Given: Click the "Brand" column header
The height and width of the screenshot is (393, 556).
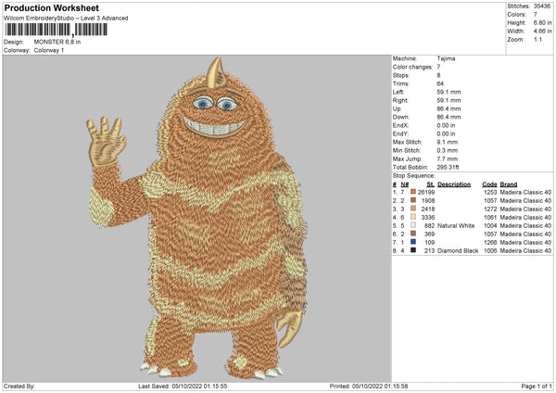Looking at the screenshot, I should 509,184.
